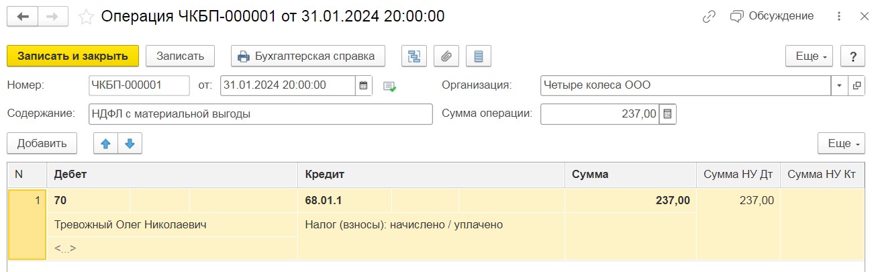Open calculator for Сумма операции

[667, 114]
